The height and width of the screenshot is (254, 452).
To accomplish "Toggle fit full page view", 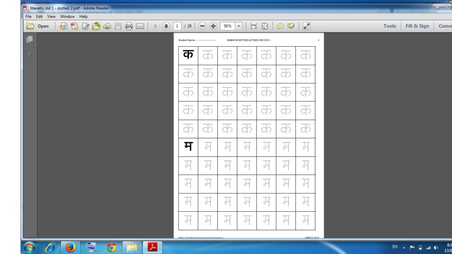I will point(264,26).
